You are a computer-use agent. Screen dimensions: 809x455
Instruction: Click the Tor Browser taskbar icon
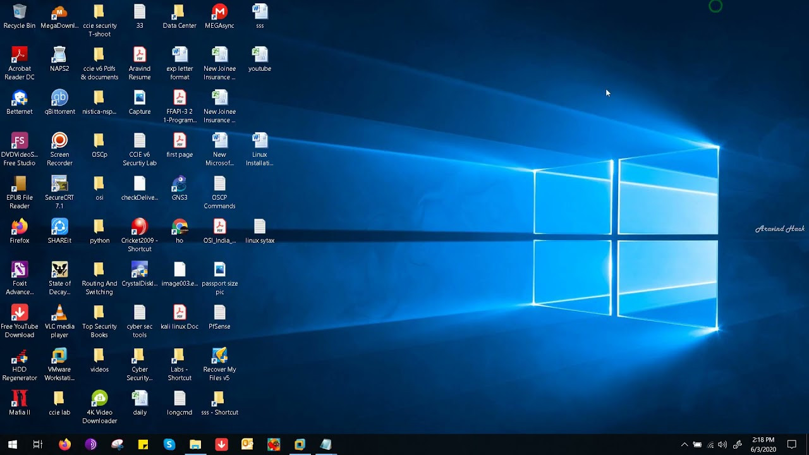click(x=90, y=444)
